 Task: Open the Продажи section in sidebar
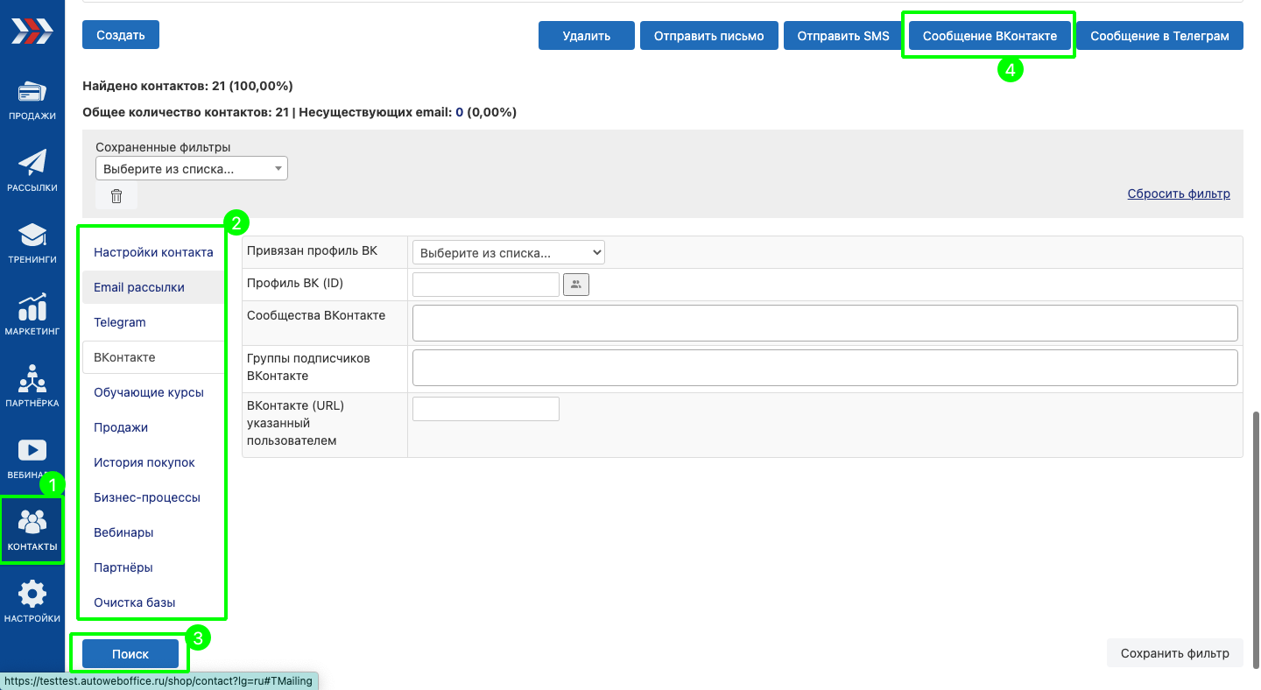tap(32, 100)
